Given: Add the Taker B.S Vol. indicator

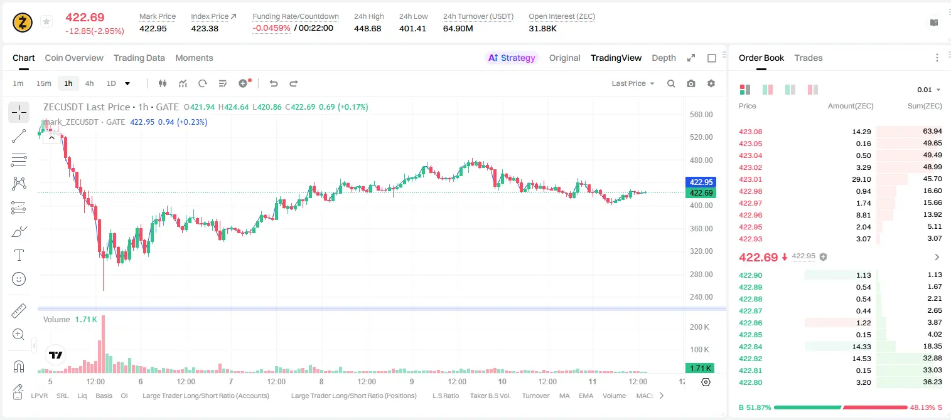Looking at the screenshot, I should click(490, 396).
